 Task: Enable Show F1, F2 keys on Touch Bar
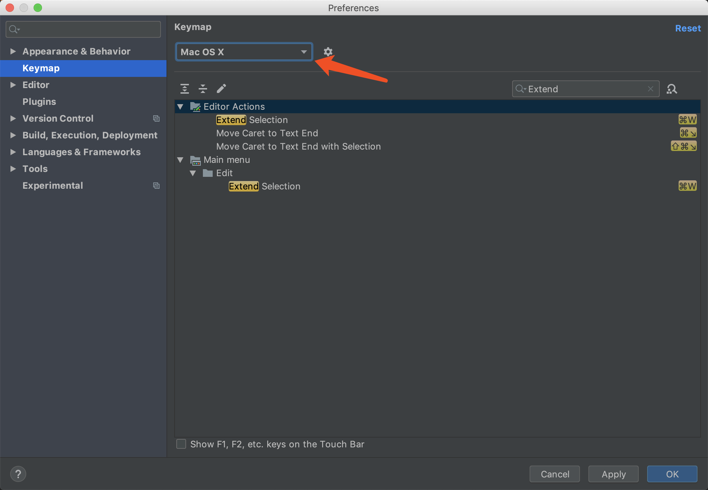pos(181,444)
